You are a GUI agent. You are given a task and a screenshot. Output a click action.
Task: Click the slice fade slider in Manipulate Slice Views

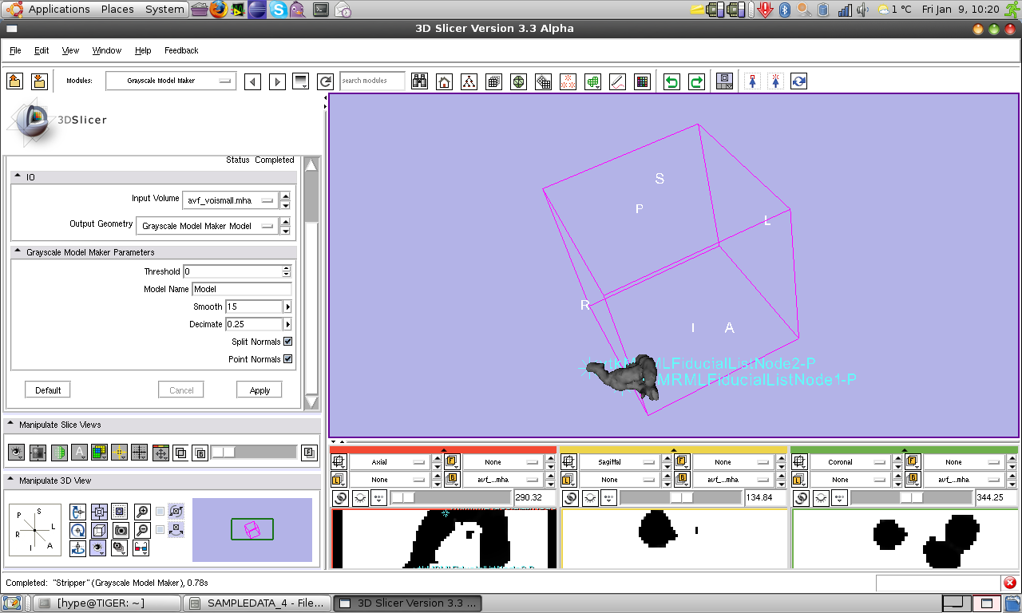253,453
